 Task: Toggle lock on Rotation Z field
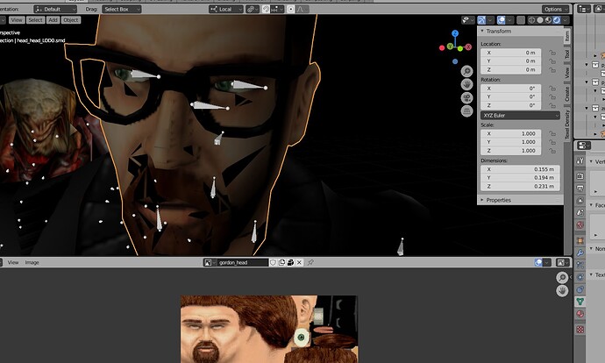(552, 105)
